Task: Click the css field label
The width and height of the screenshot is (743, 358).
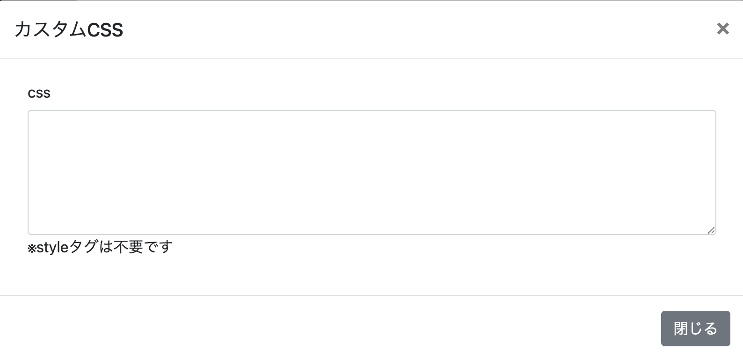Action: pyautogui.click(x=39, y=93)
